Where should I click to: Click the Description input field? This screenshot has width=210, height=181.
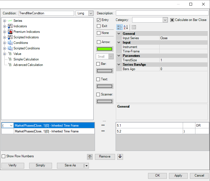click(x=162, y=13)
